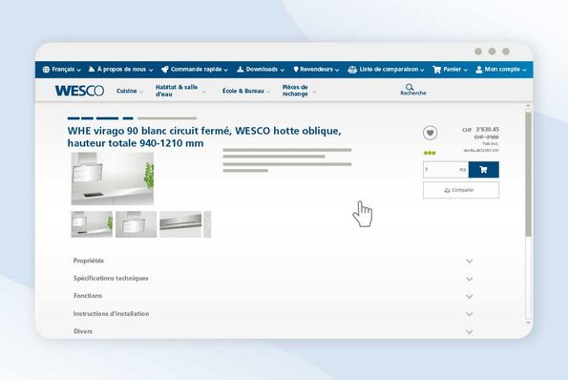Click the quantity input field
The width and height of the screenshot is (568, 380).
(446, 170)
